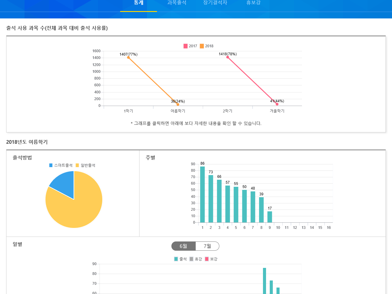Toggle the 보강 legend in daily chart
This screenshot has height=294, width=392.
point(211,259)
